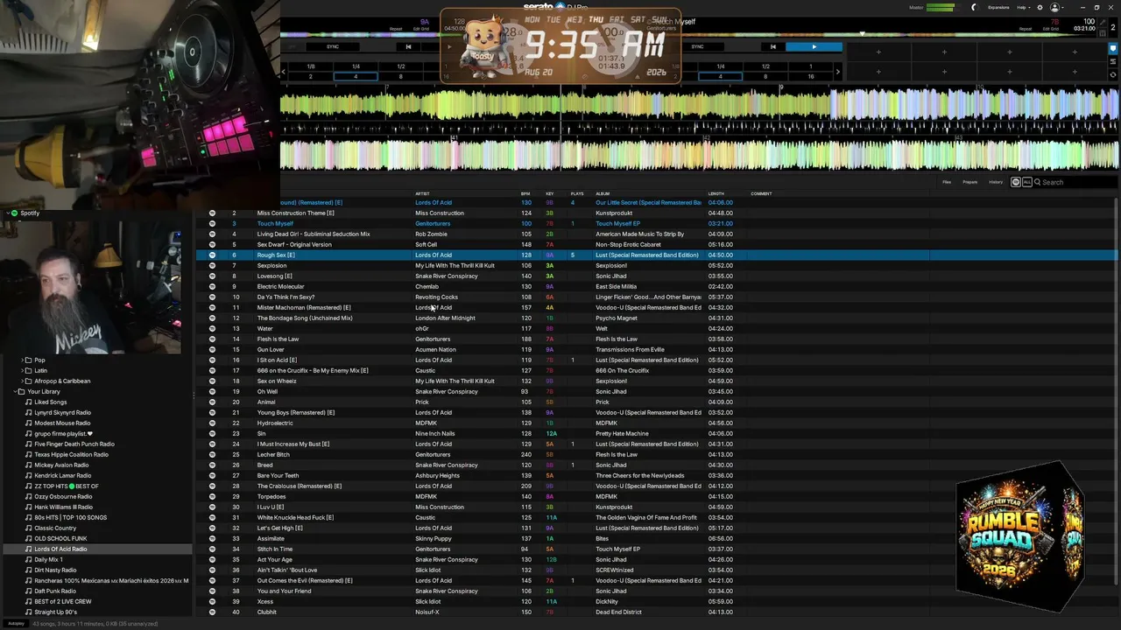1121x630 pixels.
Task: Click the Spotify icon for track 40 Clubhit
Action: point(212,612)
